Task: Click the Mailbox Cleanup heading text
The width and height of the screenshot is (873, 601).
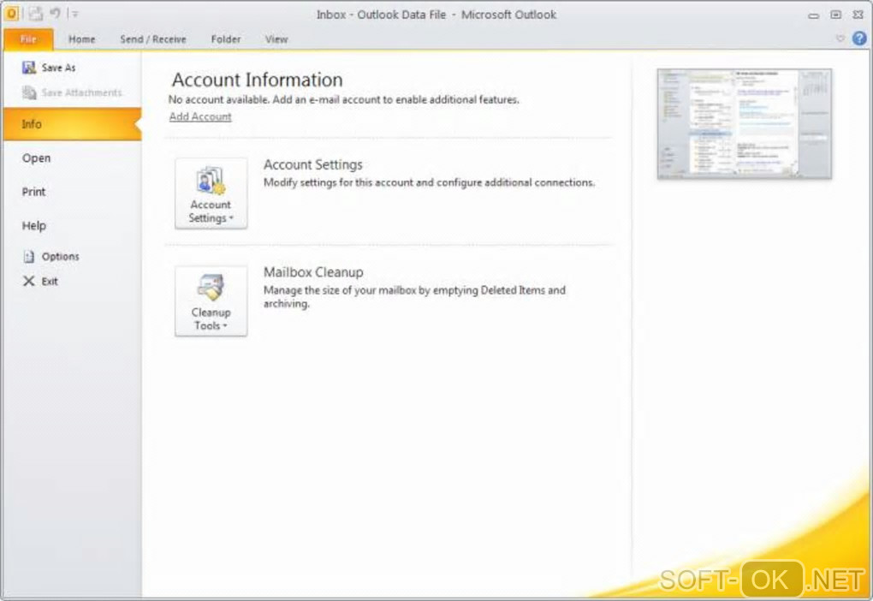Action: click(313, 272)
